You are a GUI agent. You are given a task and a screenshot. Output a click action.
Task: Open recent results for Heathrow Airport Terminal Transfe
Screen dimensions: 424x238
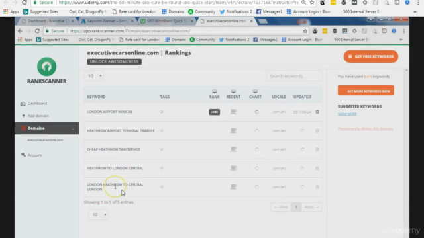233,131
